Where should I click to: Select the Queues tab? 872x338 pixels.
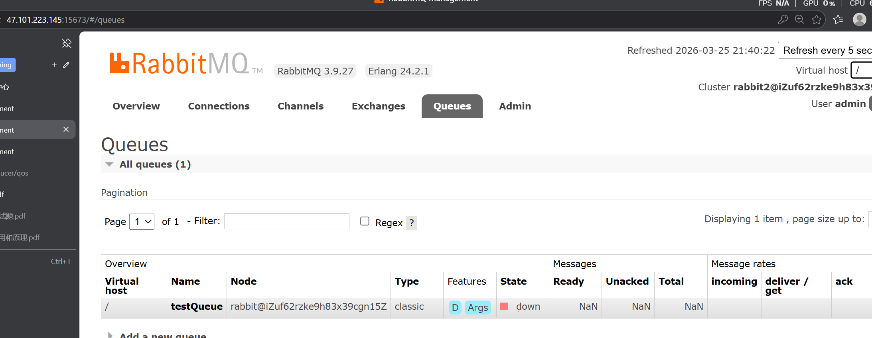pyautogui.click(x=452, y=106)
